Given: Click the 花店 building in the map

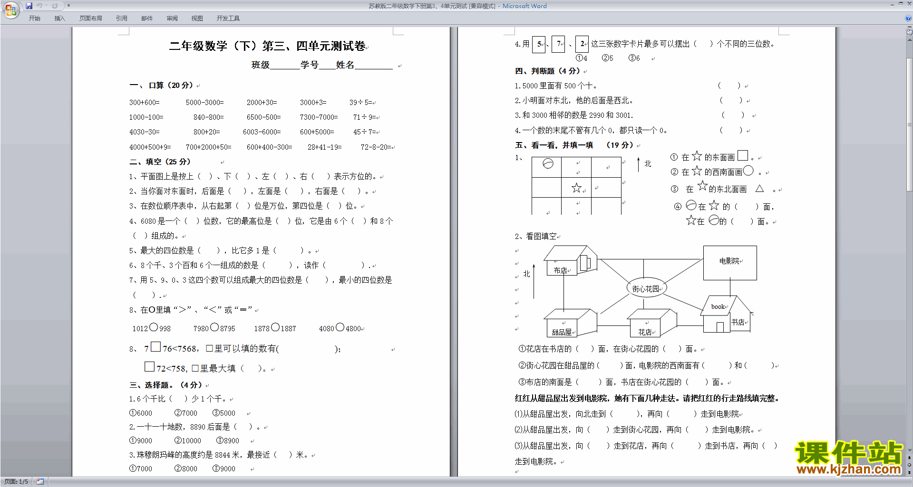Looking at the screenshot, I should [x=651, y=323].
